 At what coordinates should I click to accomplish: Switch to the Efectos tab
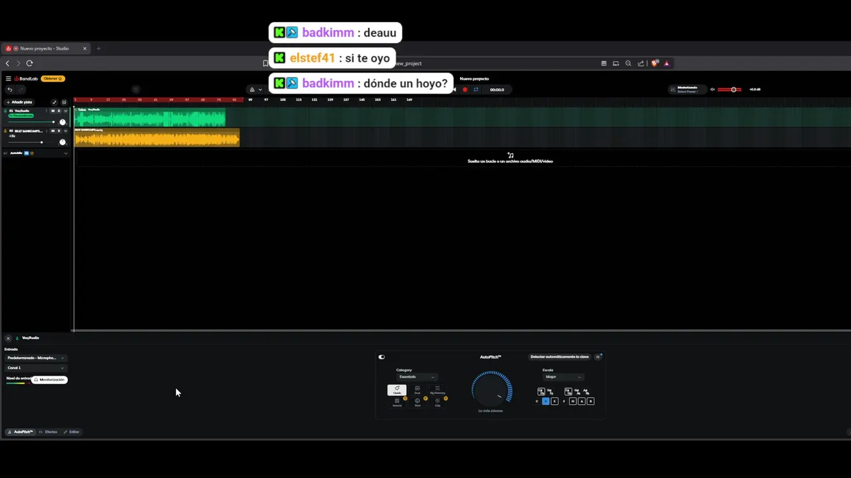coord(48,432)
